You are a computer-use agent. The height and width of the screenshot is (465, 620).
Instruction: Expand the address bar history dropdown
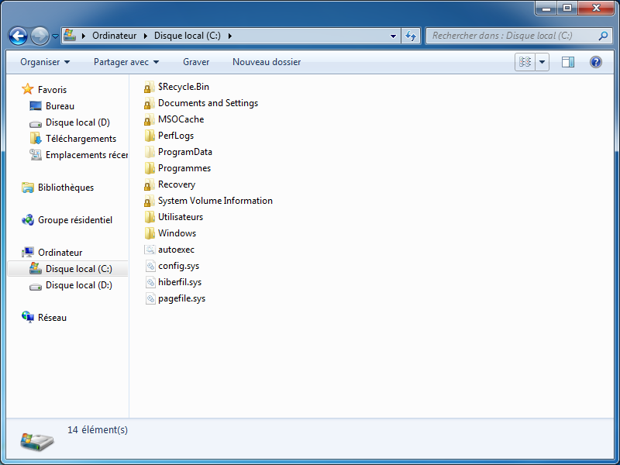click(x=393, y=36)
